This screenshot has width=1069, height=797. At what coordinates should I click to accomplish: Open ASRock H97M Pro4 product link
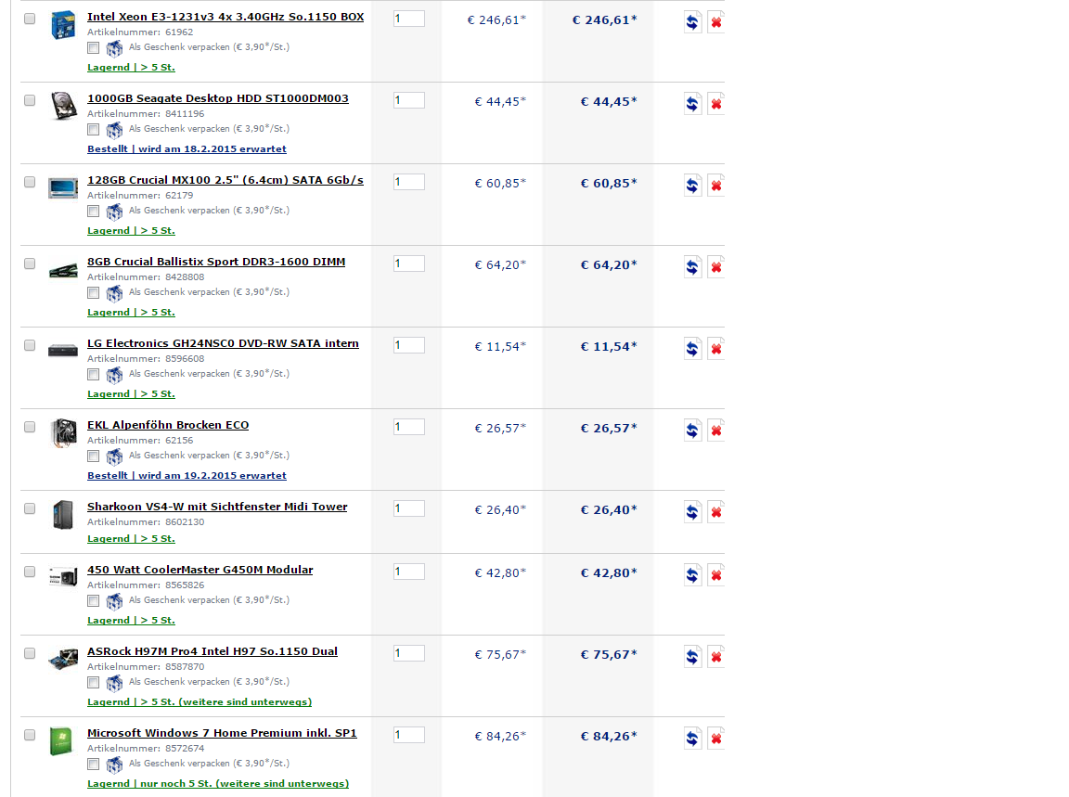click(x=213, y=651)
